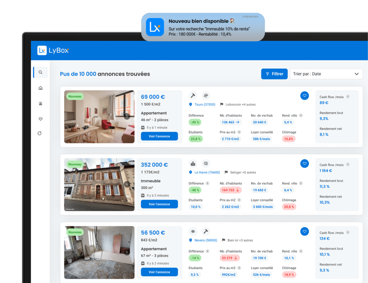This screenshot has height=283, width=368.
Task: Click the 3 600 €/mois rent value
Action: (263, 207)
